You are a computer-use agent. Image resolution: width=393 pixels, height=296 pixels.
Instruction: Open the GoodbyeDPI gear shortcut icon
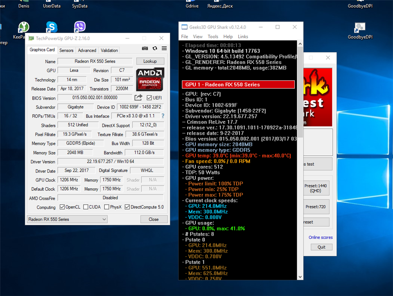(x=360, y=27)
